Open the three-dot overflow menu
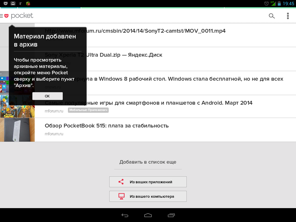 [288, 16]
